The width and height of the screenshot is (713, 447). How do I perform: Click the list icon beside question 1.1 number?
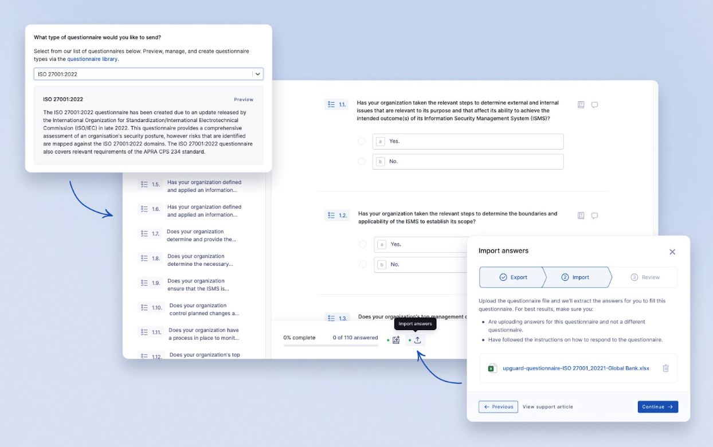point(331,104)
